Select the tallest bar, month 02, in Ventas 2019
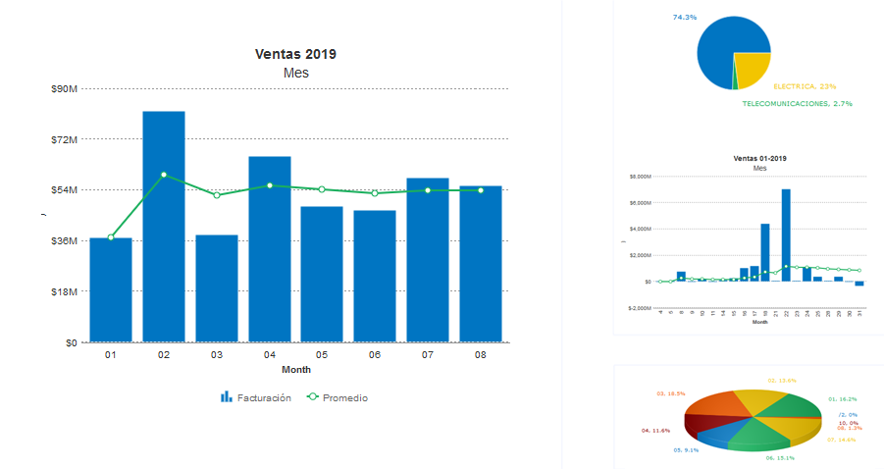The image size is (884, 469). pyautogui.click(x=164, y=227)
